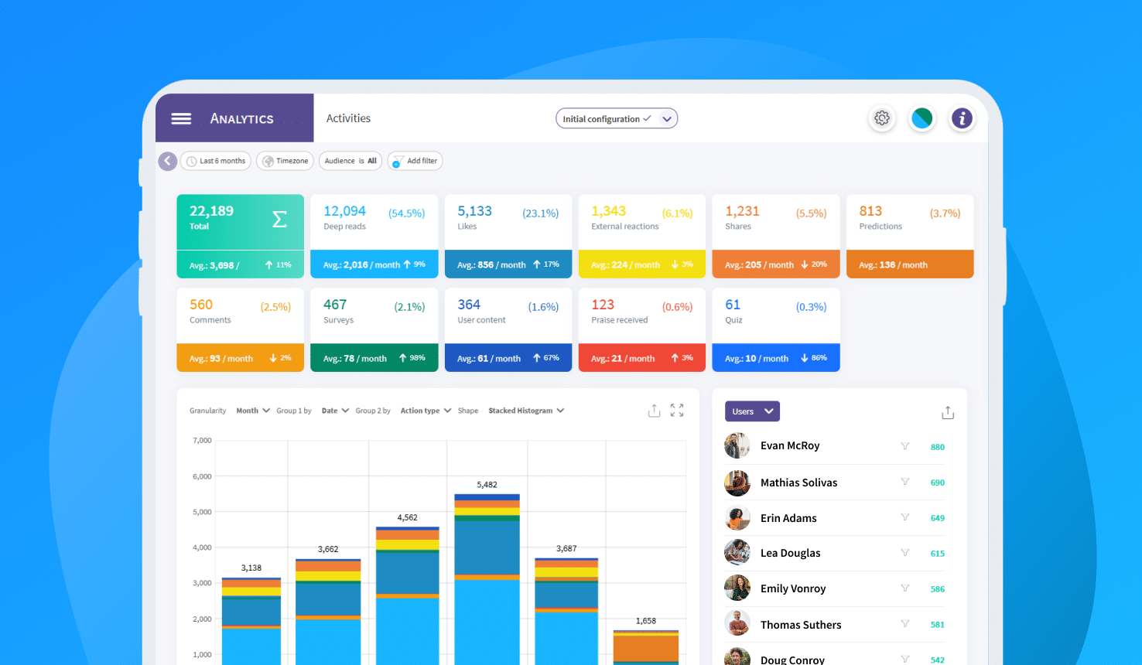
Task: Click the export icon above the histogram
Action: coord(654,411)
